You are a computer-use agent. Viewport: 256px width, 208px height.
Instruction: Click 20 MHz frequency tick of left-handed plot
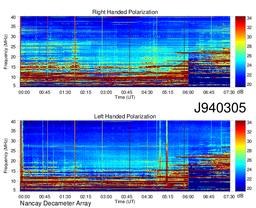coord(13,161)
